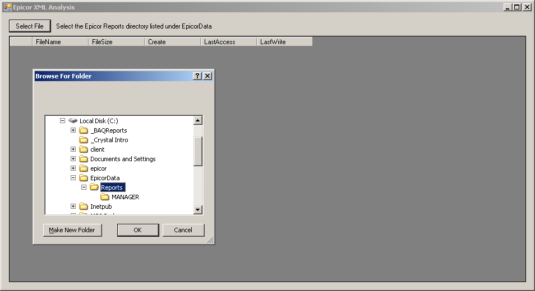Expand the _BAQReports folder node
The image size is (535, 291).
[73, 130]
